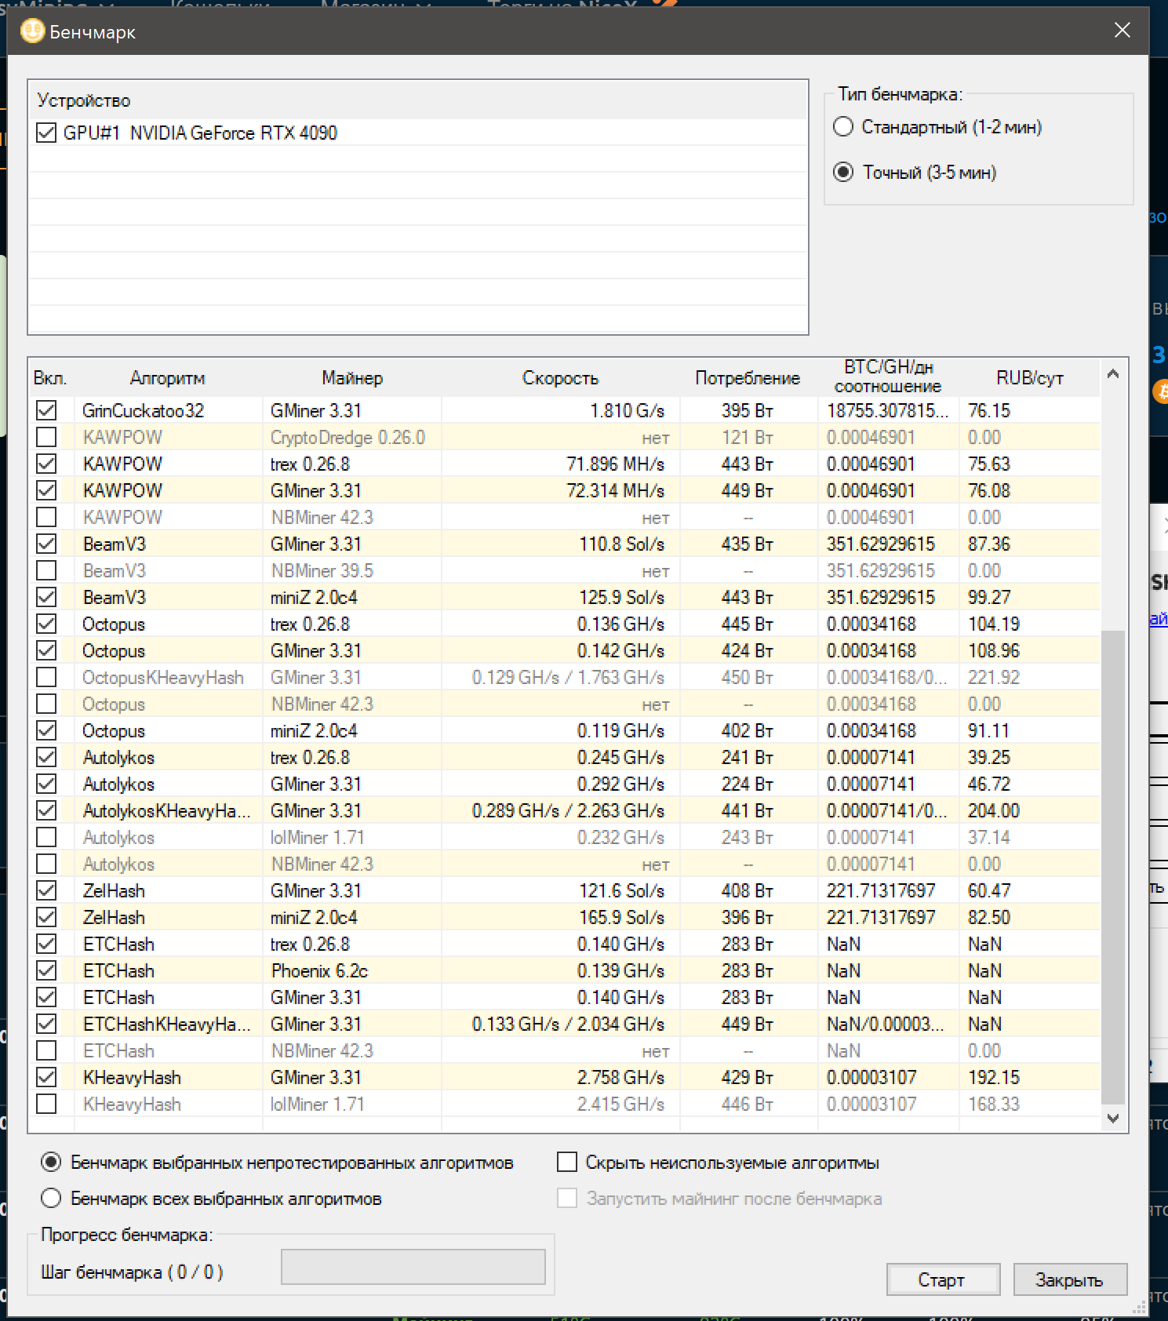Click ZelHash miniZ 165.9 Sol/s speed
Viewport: 1168px width, 1321px height.
pos(621,917)
